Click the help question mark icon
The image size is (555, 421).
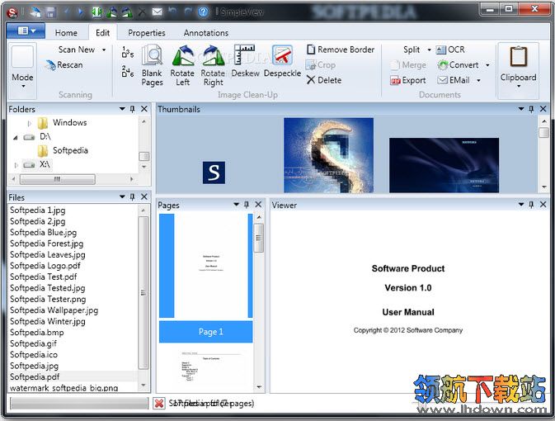tap(203, 12)
